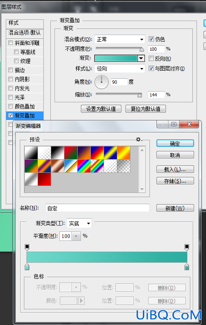Click the gradient preview swatch in 渐变叠加
This screenshot has width=206, height=325.
pyautogui.click(x=116, y=59)
